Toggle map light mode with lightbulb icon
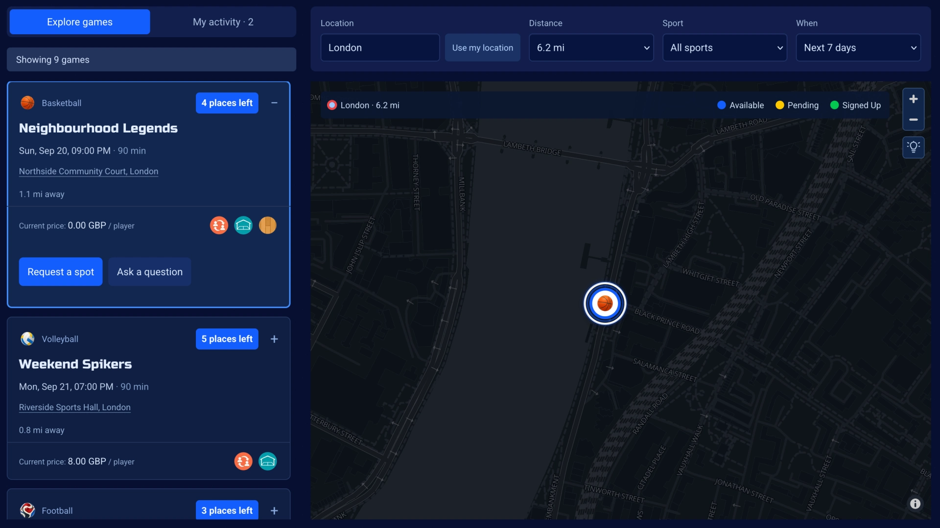 click(x=913, y=147)
